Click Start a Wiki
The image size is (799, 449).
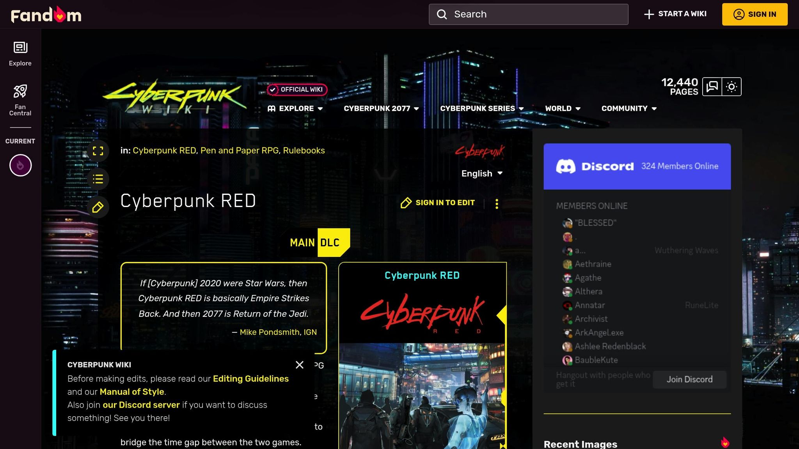click(675, 14)
